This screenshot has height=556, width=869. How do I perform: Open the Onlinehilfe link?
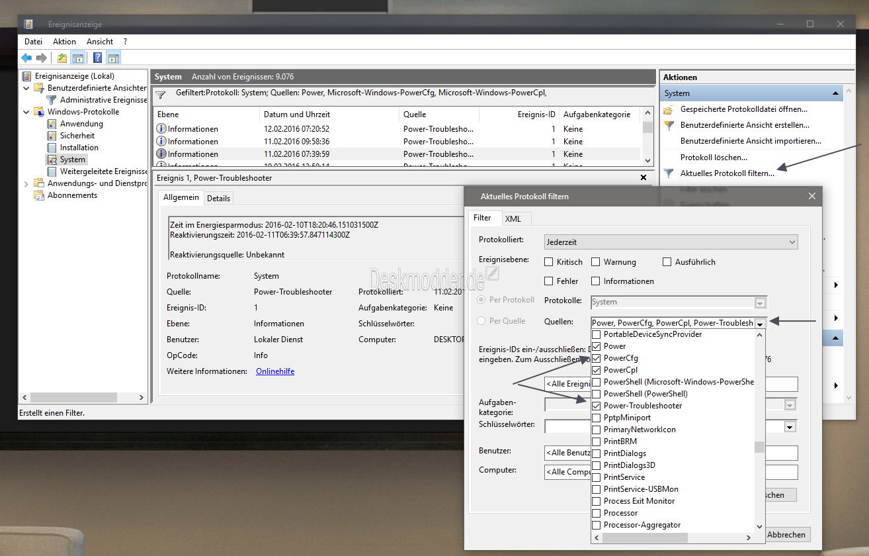(x=275, y=371)
